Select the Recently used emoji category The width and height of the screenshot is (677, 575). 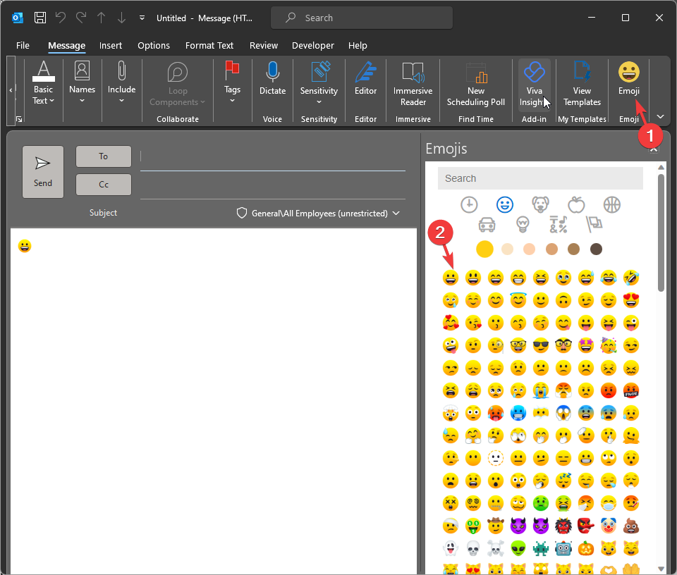[469, 204]
